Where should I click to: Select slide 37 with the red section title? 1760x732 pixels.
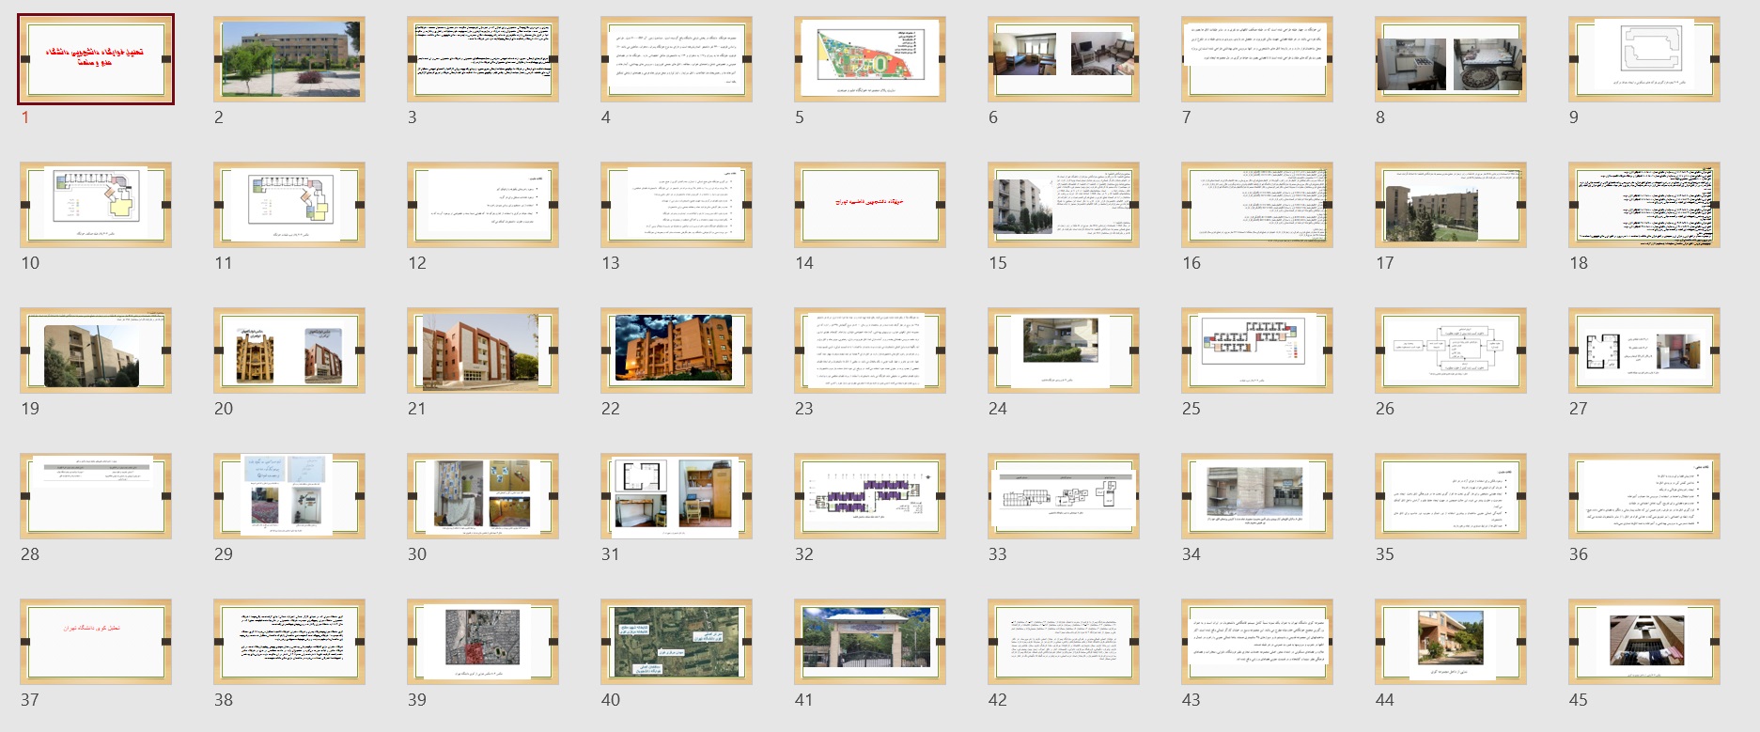(96, 642)
